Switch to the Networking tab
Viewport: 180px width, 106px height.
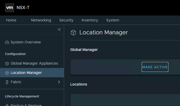pos(41,20)
